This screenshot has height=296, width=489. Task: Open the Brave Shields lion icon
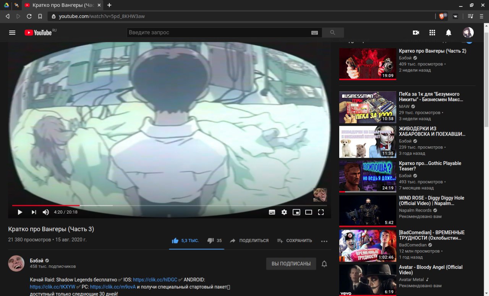(442, 16)
